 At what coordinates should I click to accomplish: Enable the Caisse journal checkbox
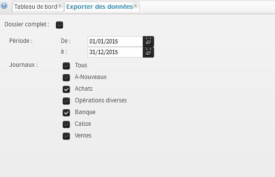click(x=66, y=124)
